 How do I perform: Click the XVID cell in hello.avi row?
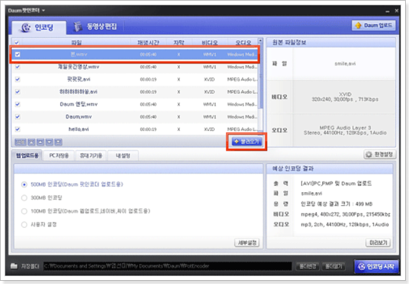(x=209, y=129)
